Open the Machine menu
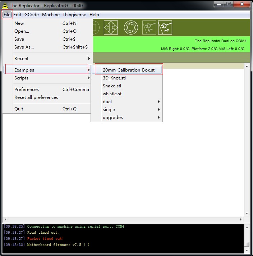The image size is (253, 256). (x=51, y=15)
